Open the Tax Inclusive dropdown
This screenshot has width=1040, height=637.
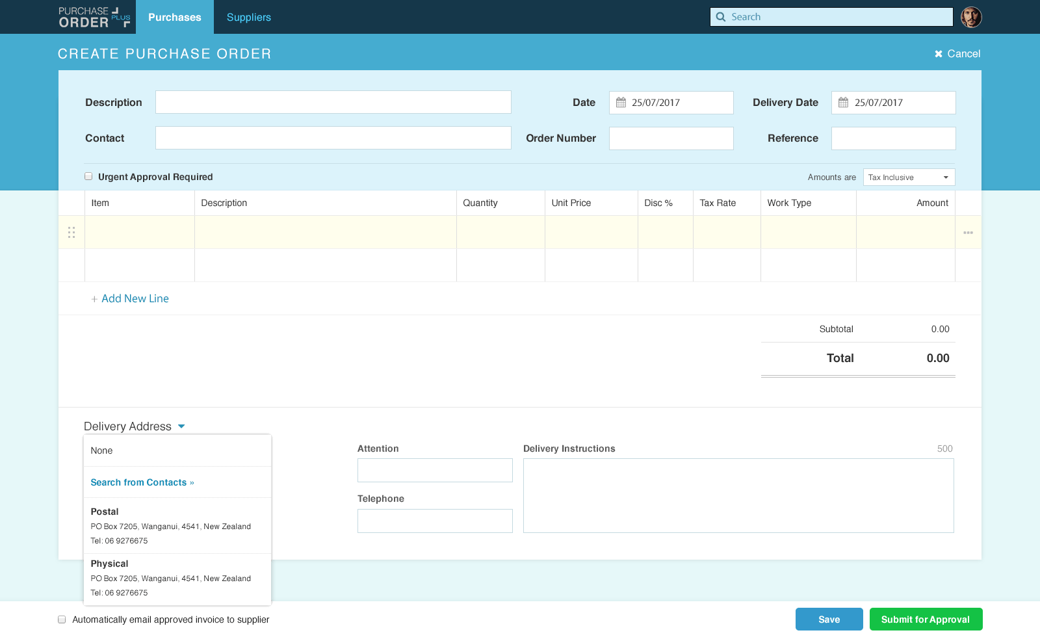(x=908, y=177)
